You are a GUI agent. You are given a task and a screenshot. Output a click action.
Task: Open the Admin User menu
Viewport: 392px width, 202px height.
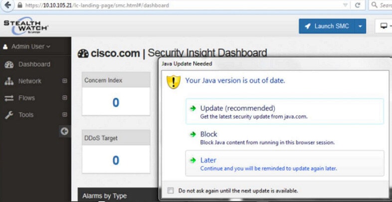point(27,46)
